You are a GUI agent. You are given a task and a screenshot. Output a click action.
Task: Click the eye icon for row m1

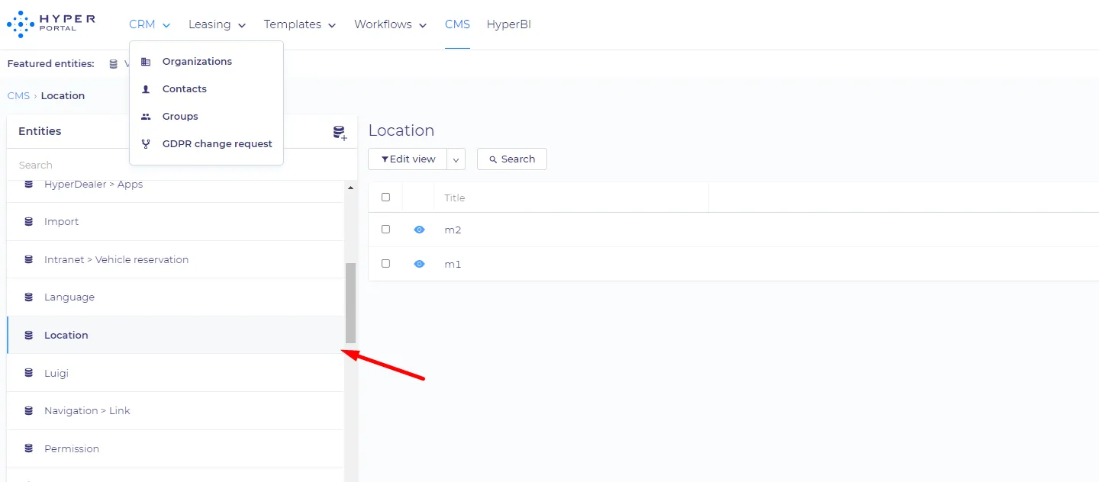(419, 264)
